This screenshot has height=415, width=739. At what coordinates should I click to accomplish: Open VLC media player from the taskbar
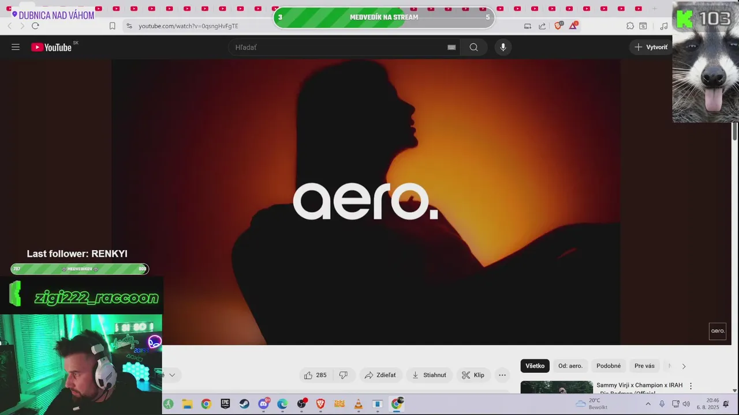point(359,404)
